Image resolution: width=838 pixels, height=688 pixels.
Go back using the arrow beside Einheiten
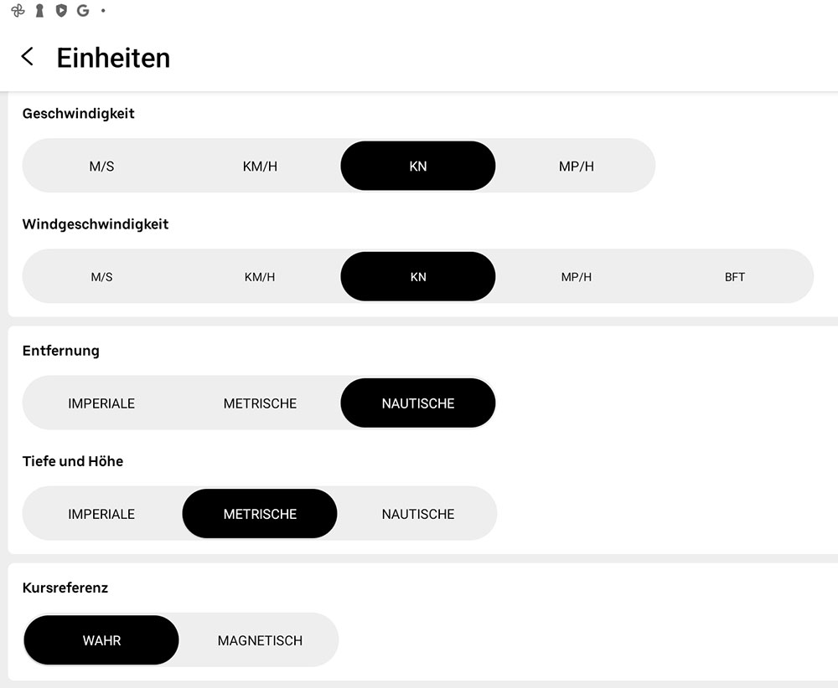pos(28,57)
